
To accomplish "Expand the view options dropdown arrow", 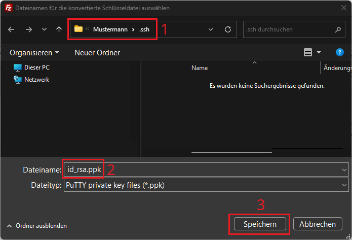I will click(x=319, y=52).
